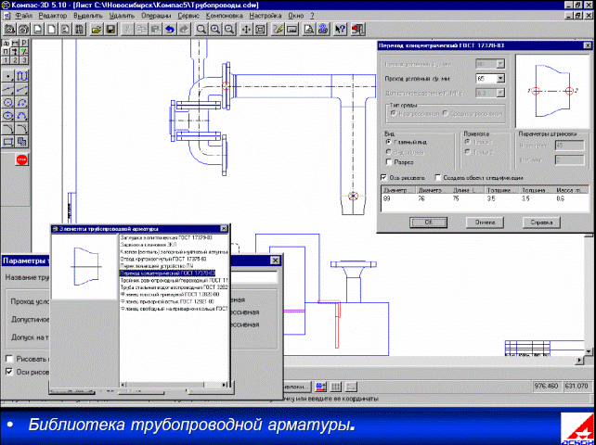Image resolution: width=596 pixels, height=445 pixels.
Task: Click the zoom out magnifier icon
Action: [228, 30]
